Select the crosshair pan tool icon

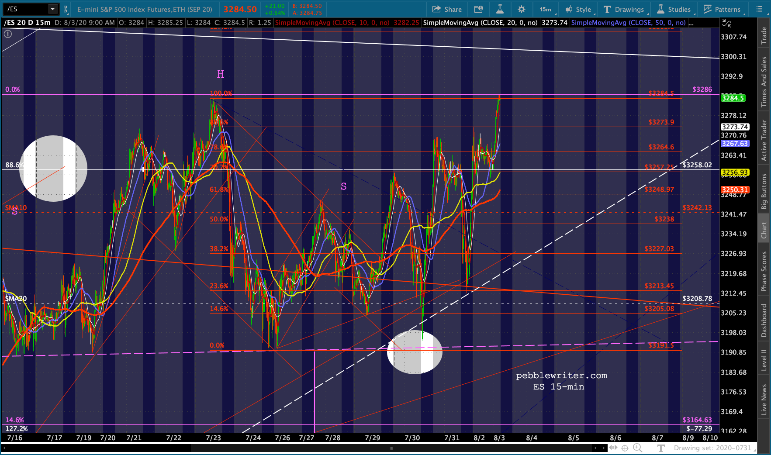625,448
